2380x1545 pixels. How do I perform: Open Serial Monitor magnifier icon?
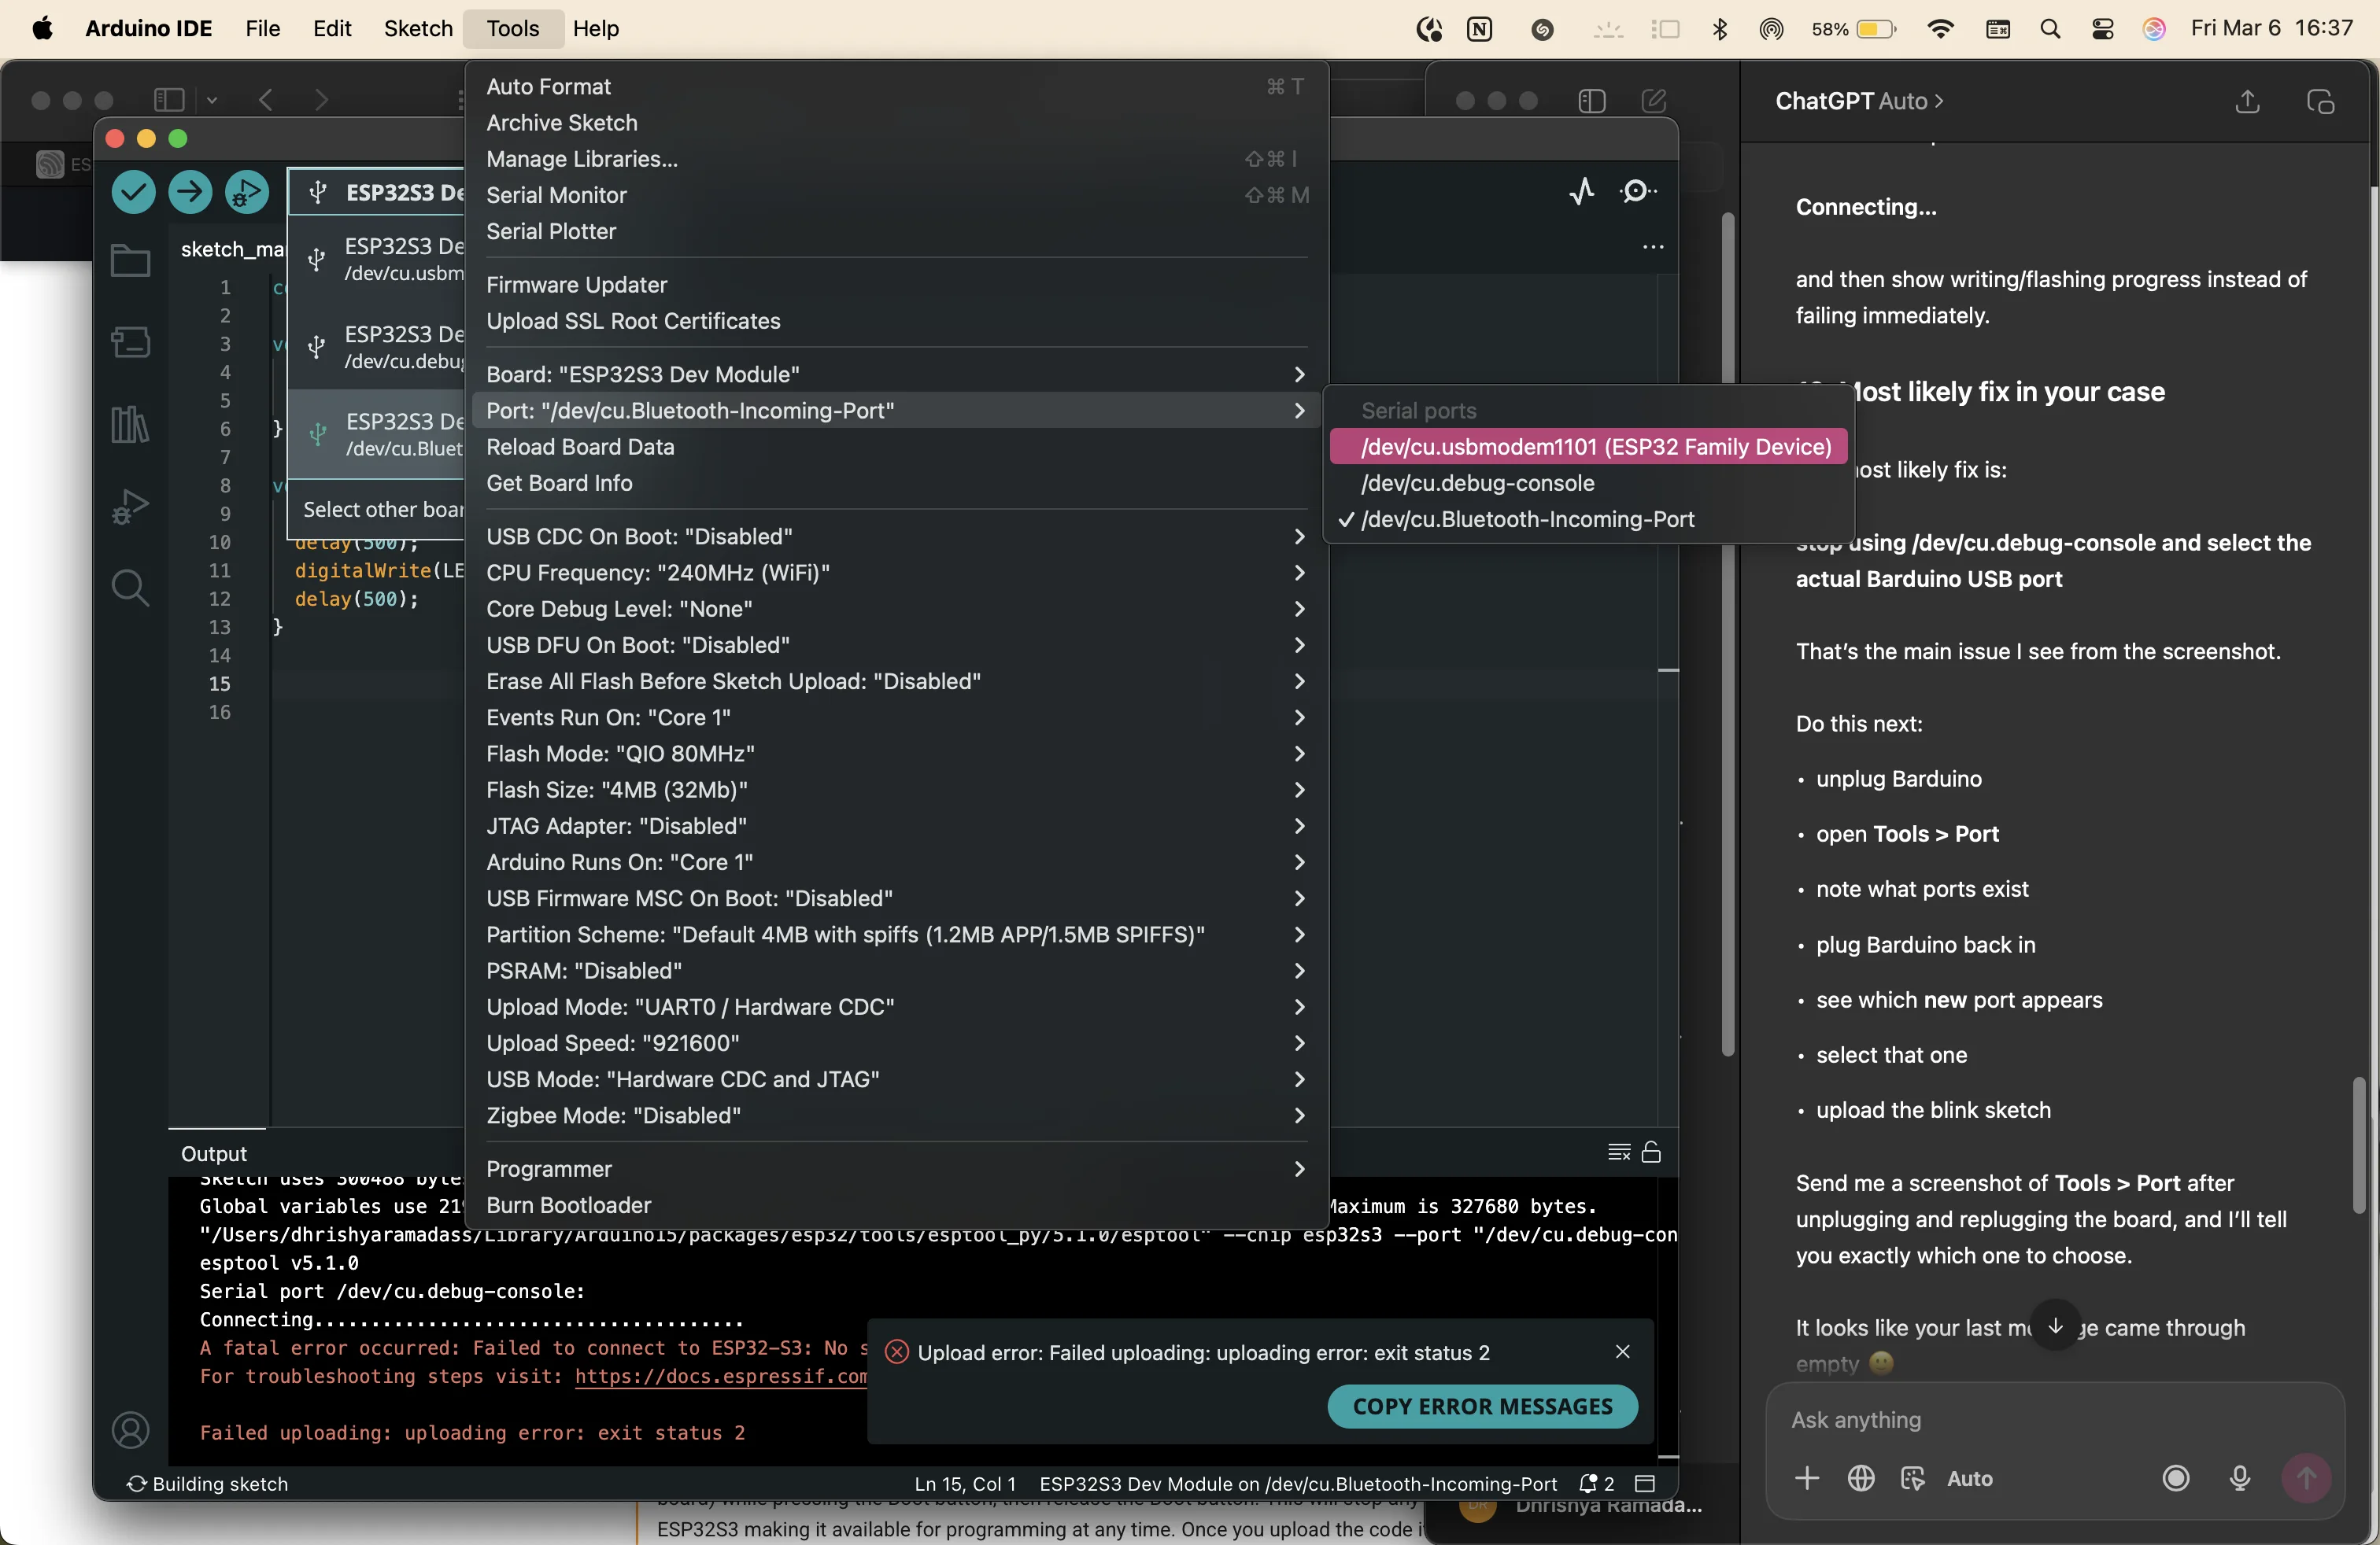1637,191
